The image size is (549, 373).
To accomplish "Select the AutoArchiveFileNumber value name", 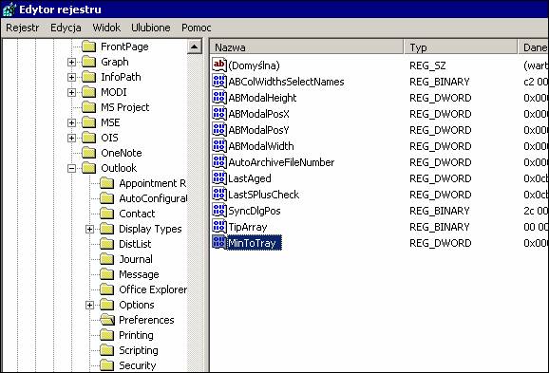I will 281,162.
